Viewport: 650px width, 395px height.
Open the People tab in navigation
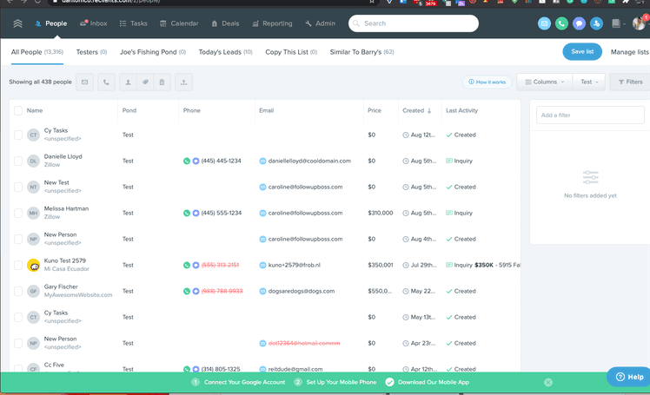(x=51, y=23)
